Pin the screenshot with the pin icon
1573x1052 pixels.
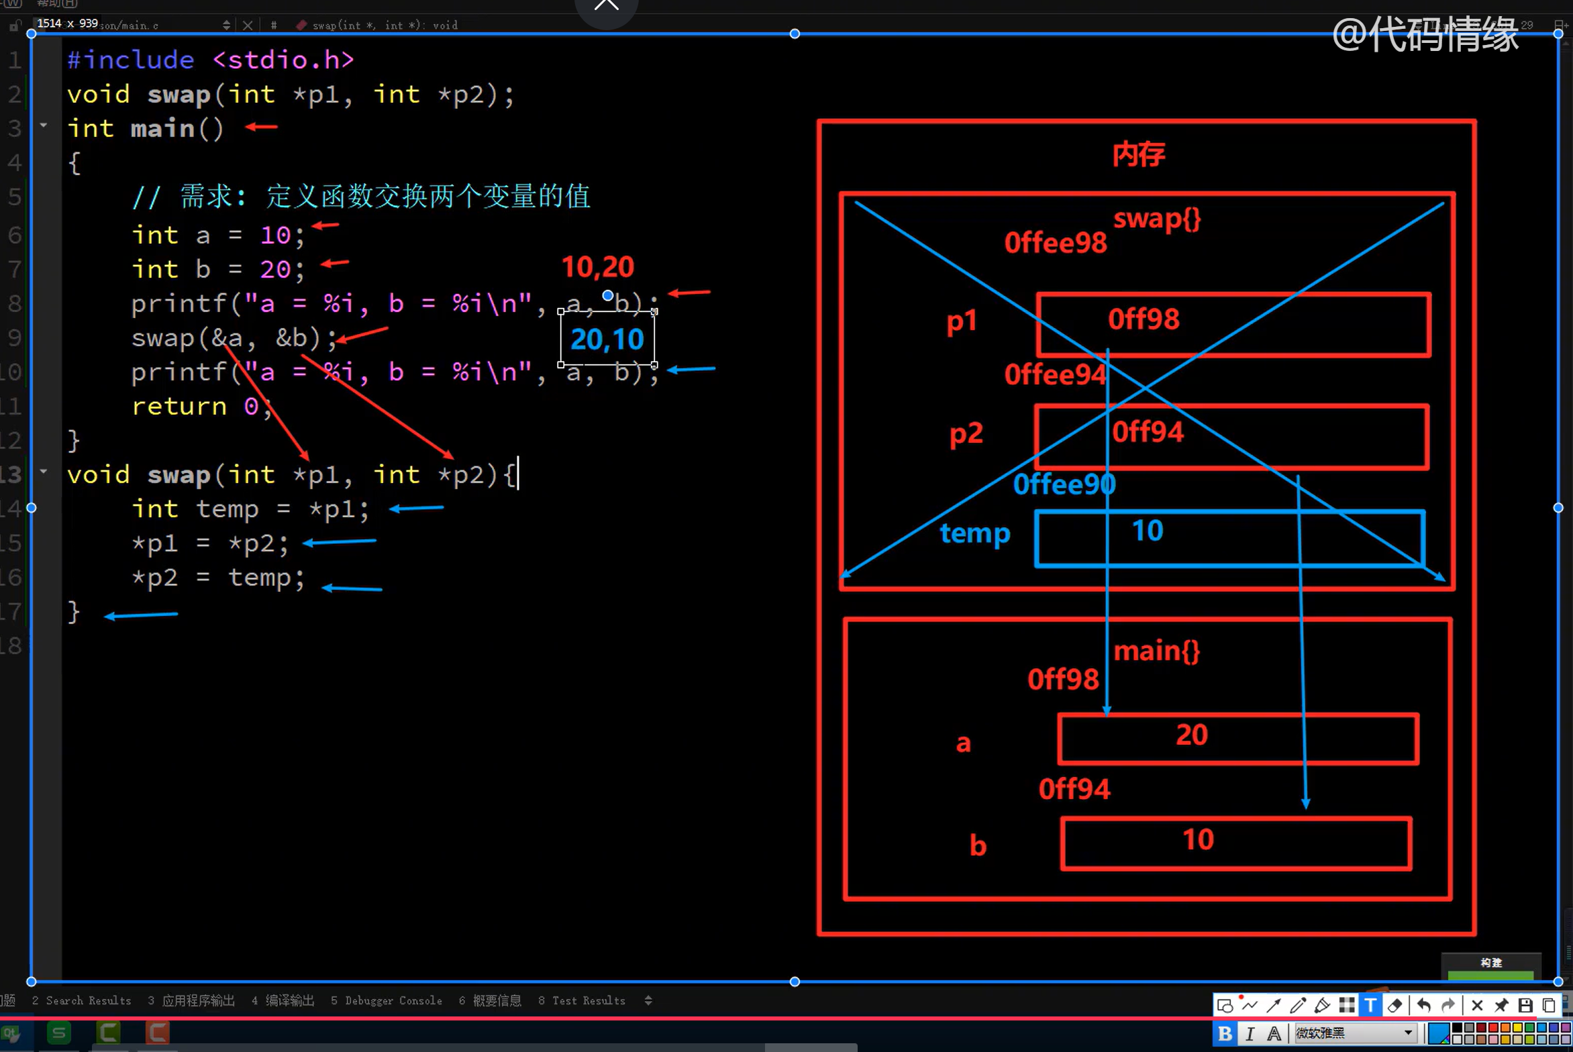[1501, 1005]
